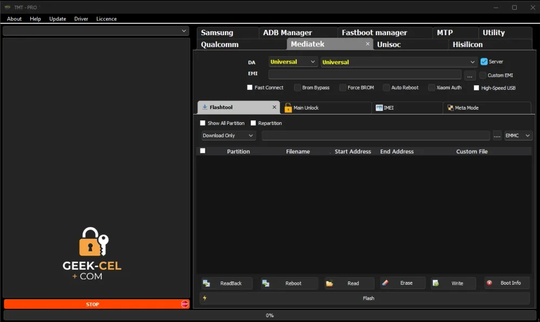Click the Flashtool download arrow icon

(x=204, y=107)
